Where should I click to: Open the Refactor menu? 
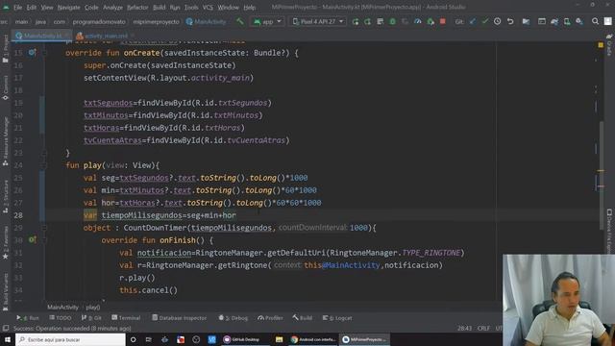pyautogui.click(x=137, y=7)
